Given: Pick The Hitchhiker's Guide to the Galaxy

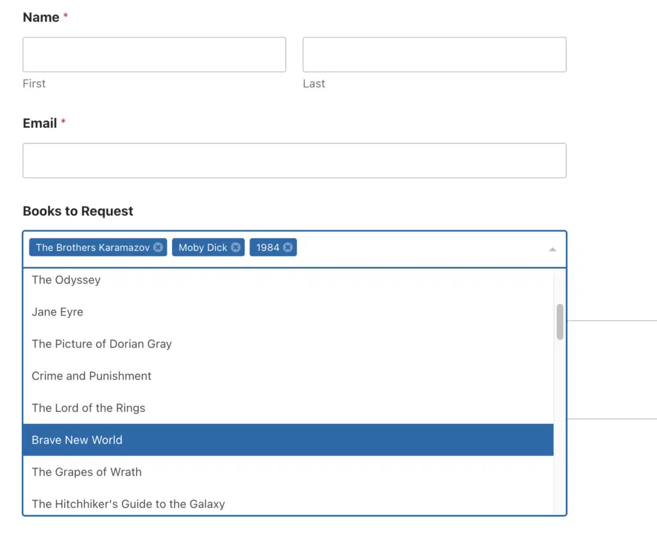Looking at the screenshot, I should [x=288, y=502].
